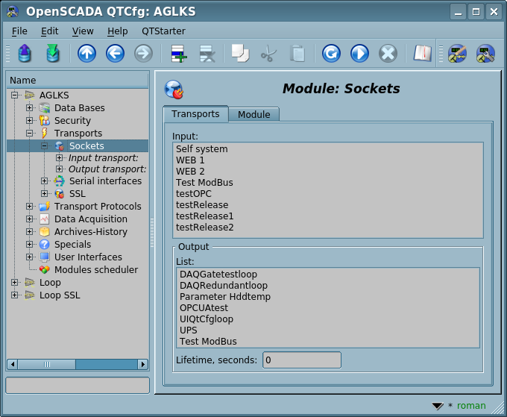Click the Add item toolbar icon
The height and width of the screenshot is (417, 507).
click(x=179, y=54)
